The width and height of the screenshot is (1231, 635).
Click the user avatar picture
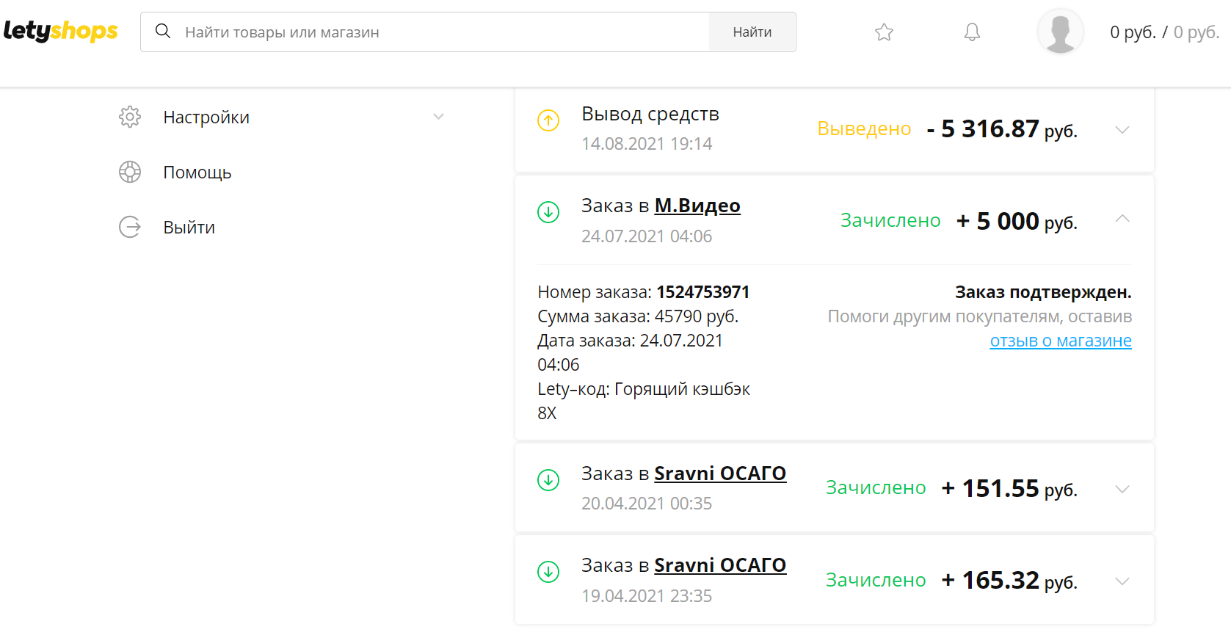tap(1060, 32)
